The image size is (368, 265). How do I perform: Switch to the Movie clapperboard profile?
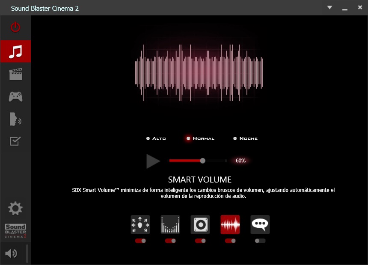(x=16, y=74)
